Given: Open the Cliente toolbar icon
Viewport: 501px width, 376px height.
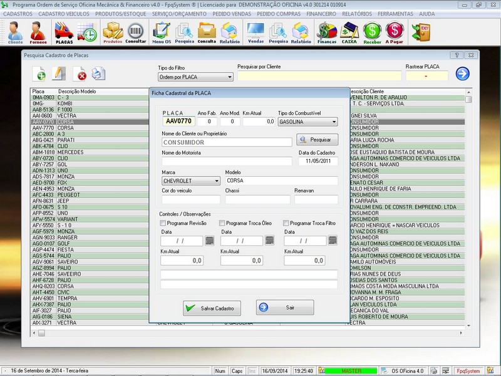Looking at the screenshot, I should 15,33.
